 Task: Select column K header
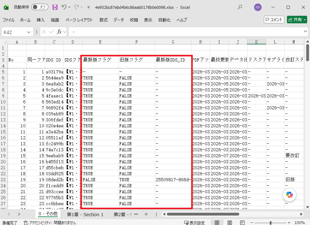[256, 42]
